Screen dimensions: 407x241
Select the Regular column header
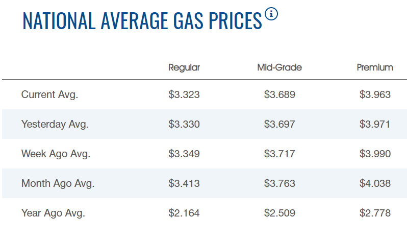coord(184,67)
